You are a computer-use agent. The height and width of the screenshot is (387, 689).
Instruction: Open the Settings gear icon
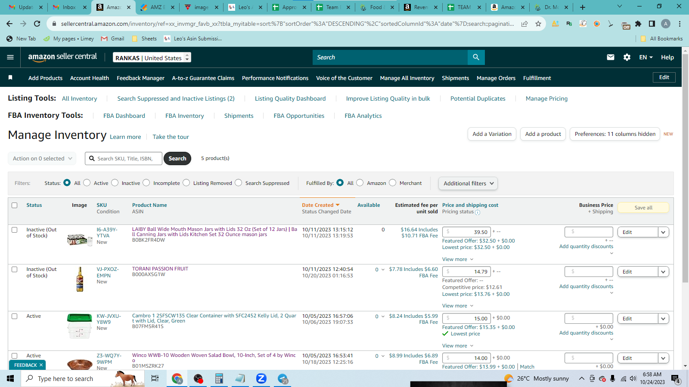pyautogui.click(x=627, y=57)
